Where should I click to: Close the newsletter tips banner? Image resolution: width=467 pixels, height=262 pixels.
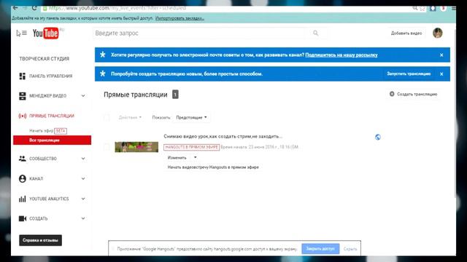click(441, 55)
